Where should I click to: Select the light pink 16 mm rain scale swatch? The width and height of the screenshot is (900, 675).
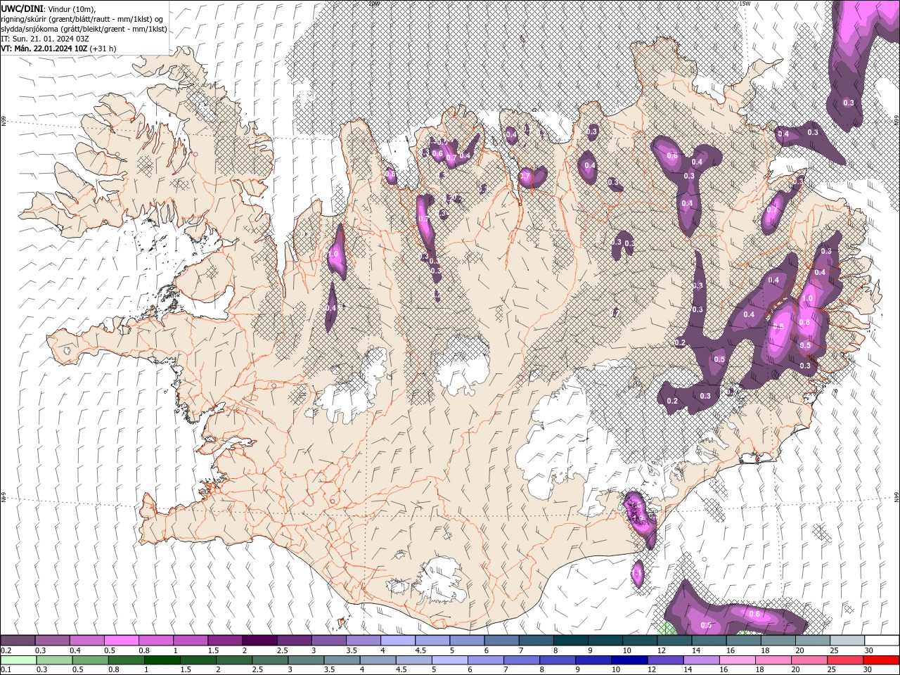(x=738, y=660)
